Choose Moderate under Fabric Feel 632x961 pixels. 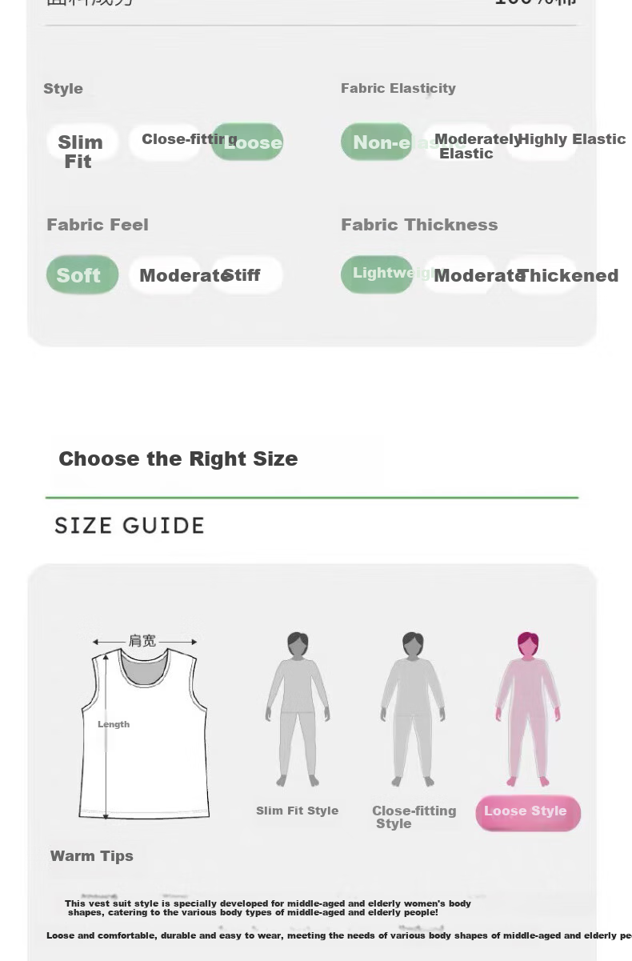point(165,274)
